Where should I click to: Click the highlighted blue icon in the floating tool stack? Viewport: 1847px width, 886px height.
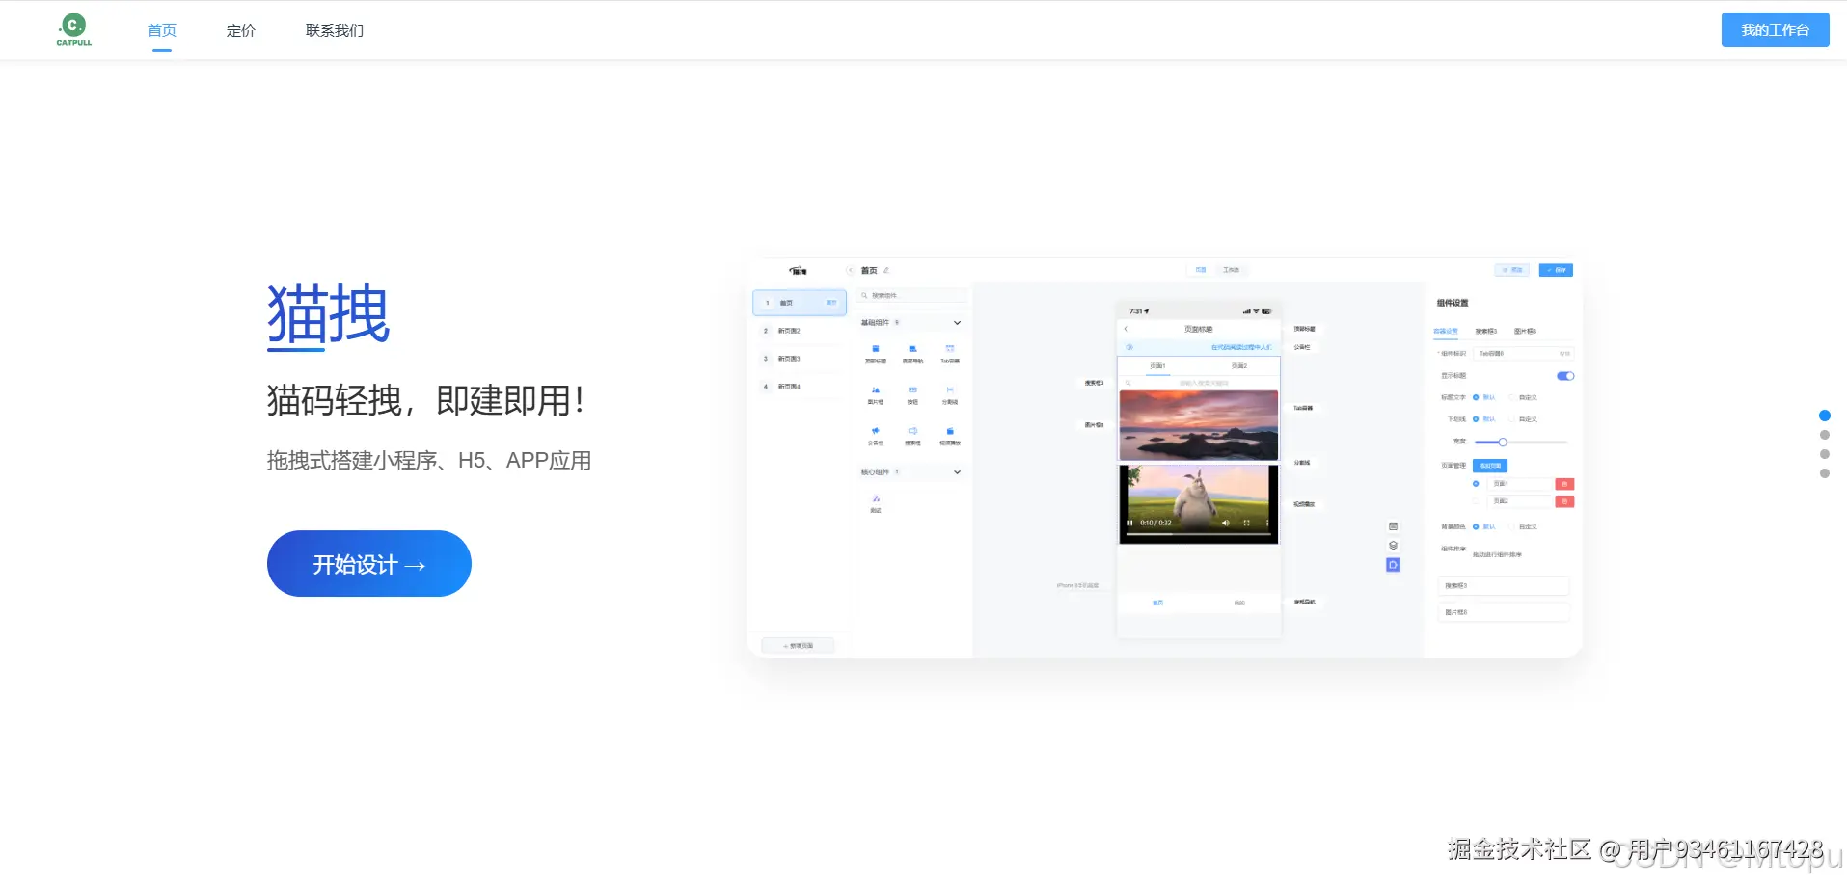click(1393, 565)
